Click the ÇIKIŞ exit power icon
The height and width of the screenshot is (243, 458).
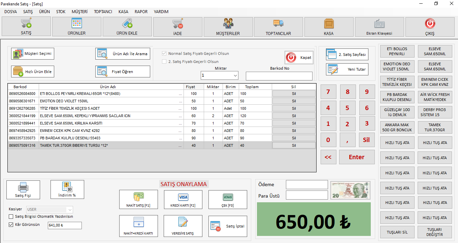(430, 23)
